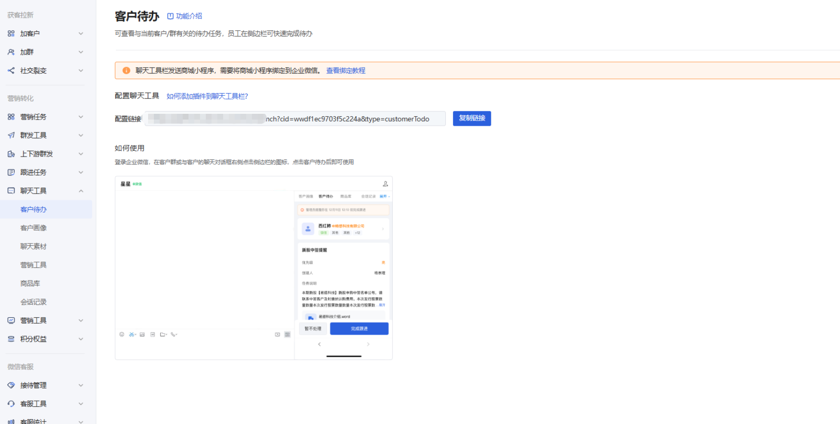Viewport: 840px width, 424px height.
Task: Select the 客户待办 menu item
Action: (46, 209)
